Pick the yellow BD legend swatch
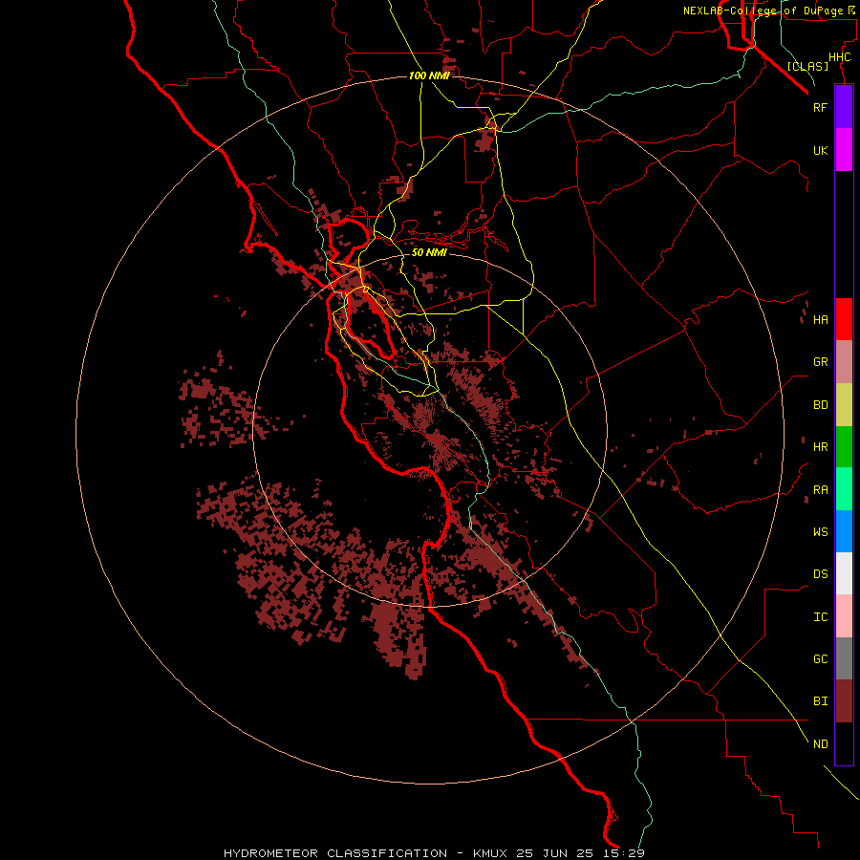The width and height of the screenshot is (860, 860). point(844,405)
